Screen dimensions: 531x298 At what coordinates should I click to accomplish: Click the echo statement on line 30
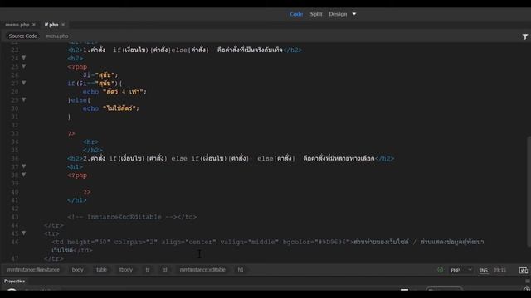tap(110, 108)
